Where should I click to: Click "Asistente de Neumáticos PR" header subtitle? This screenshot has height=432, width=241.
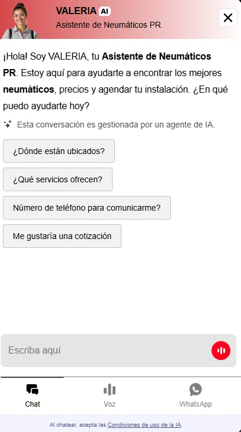click(x=108, y=25)
